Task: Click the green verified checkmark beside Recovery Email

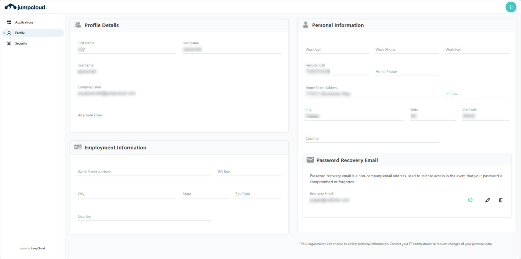Action: click(x=470, y=200)
